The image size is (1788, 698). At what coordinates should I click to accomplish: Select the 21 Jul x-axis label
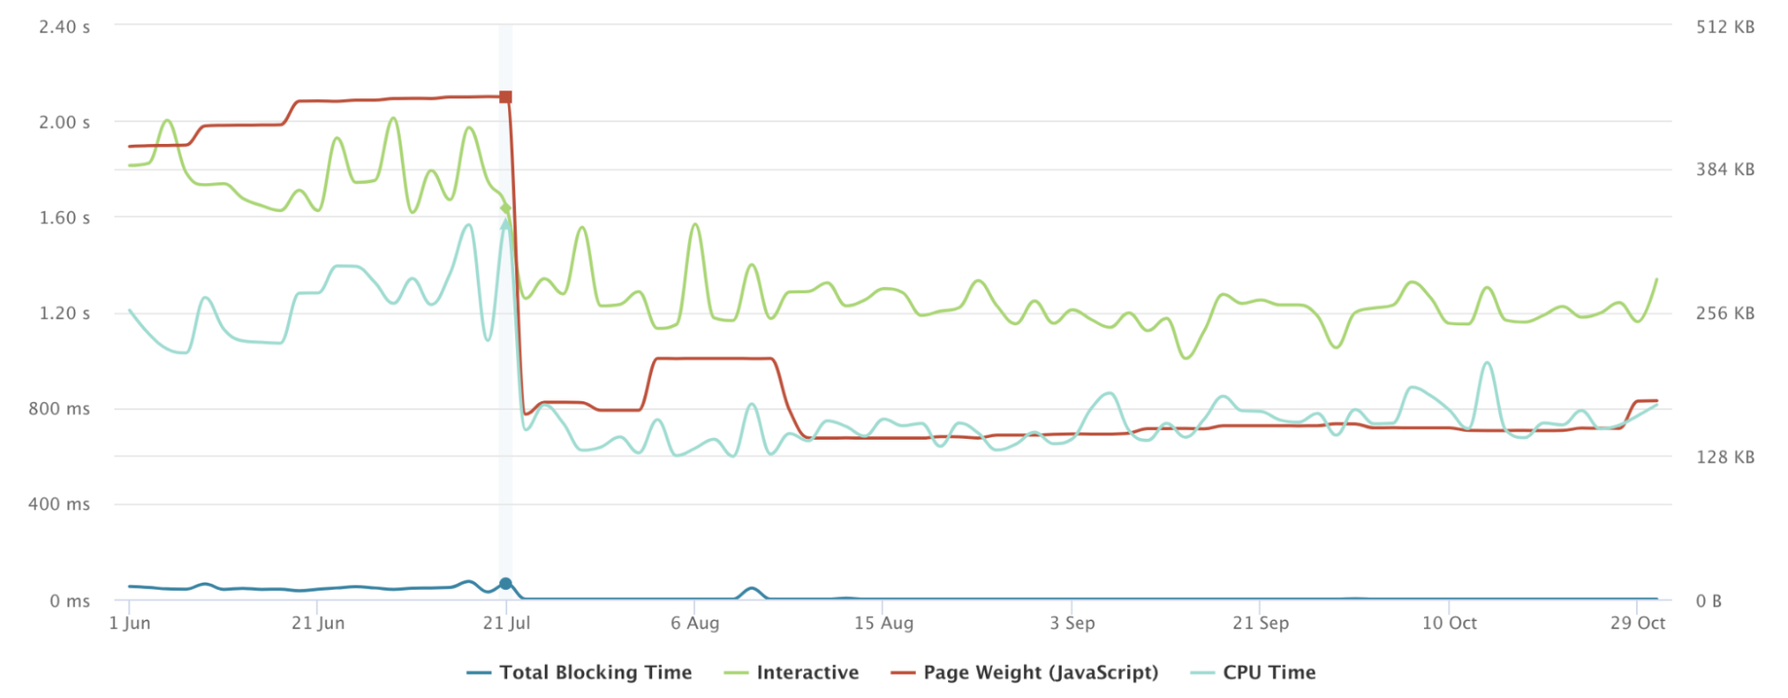tap(506, 623)
